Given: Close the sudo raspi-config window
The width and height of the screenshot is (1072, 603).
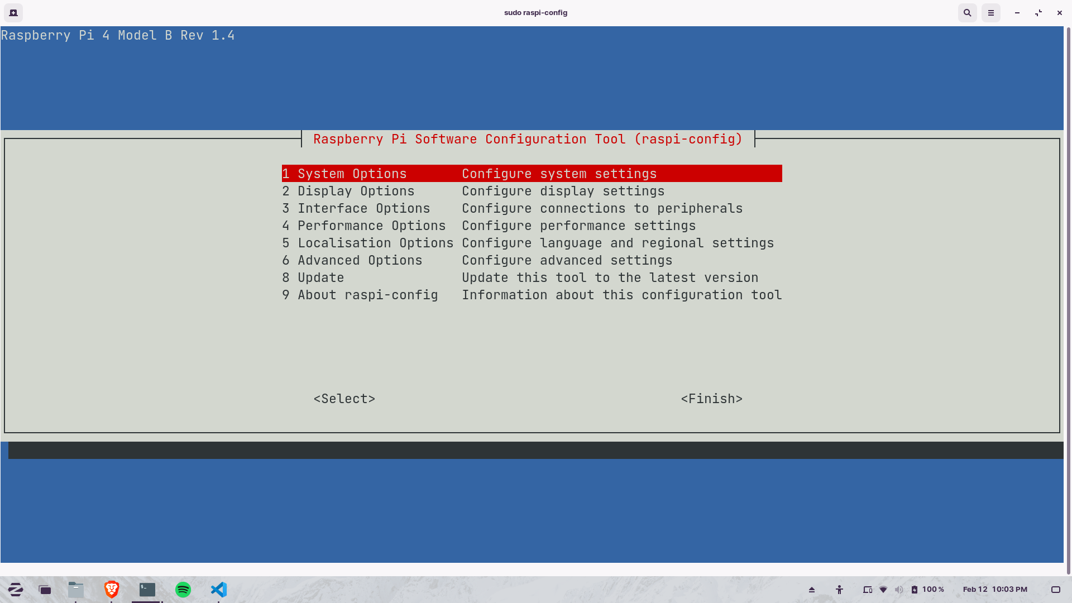Looking at the screenshot, I should 1059,12.
